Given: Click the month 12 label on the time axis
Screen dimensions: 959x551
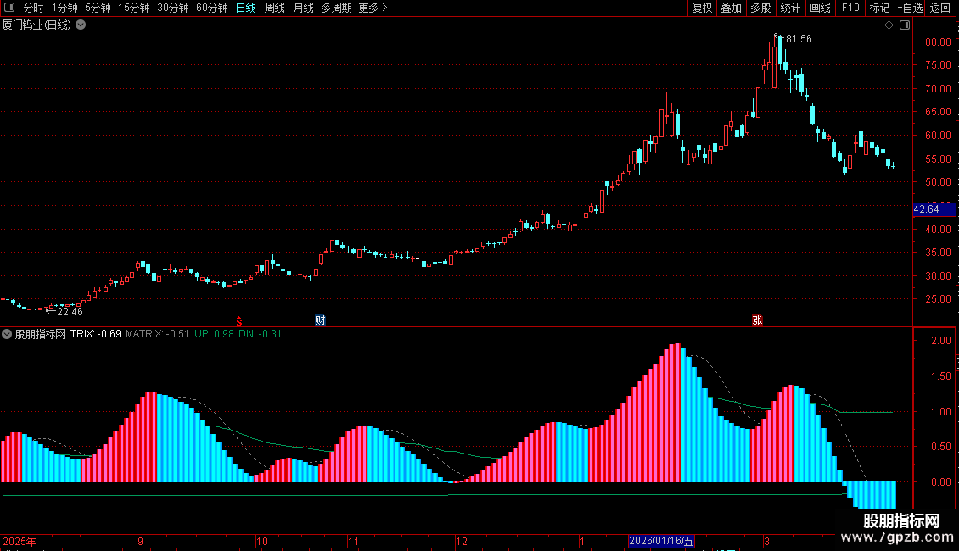Looking at the screenshot, I should (462, 541).
